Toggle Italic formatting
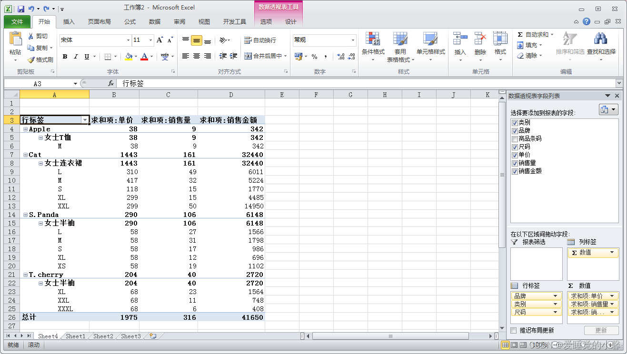This screenshot has width=627, height=354. point(76,57)
